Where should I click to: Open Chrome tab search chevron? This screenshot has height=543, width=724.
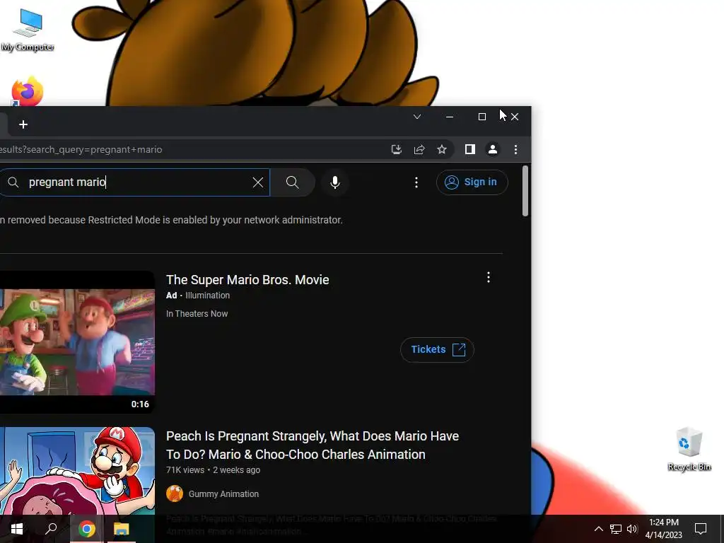coord(417,117)
